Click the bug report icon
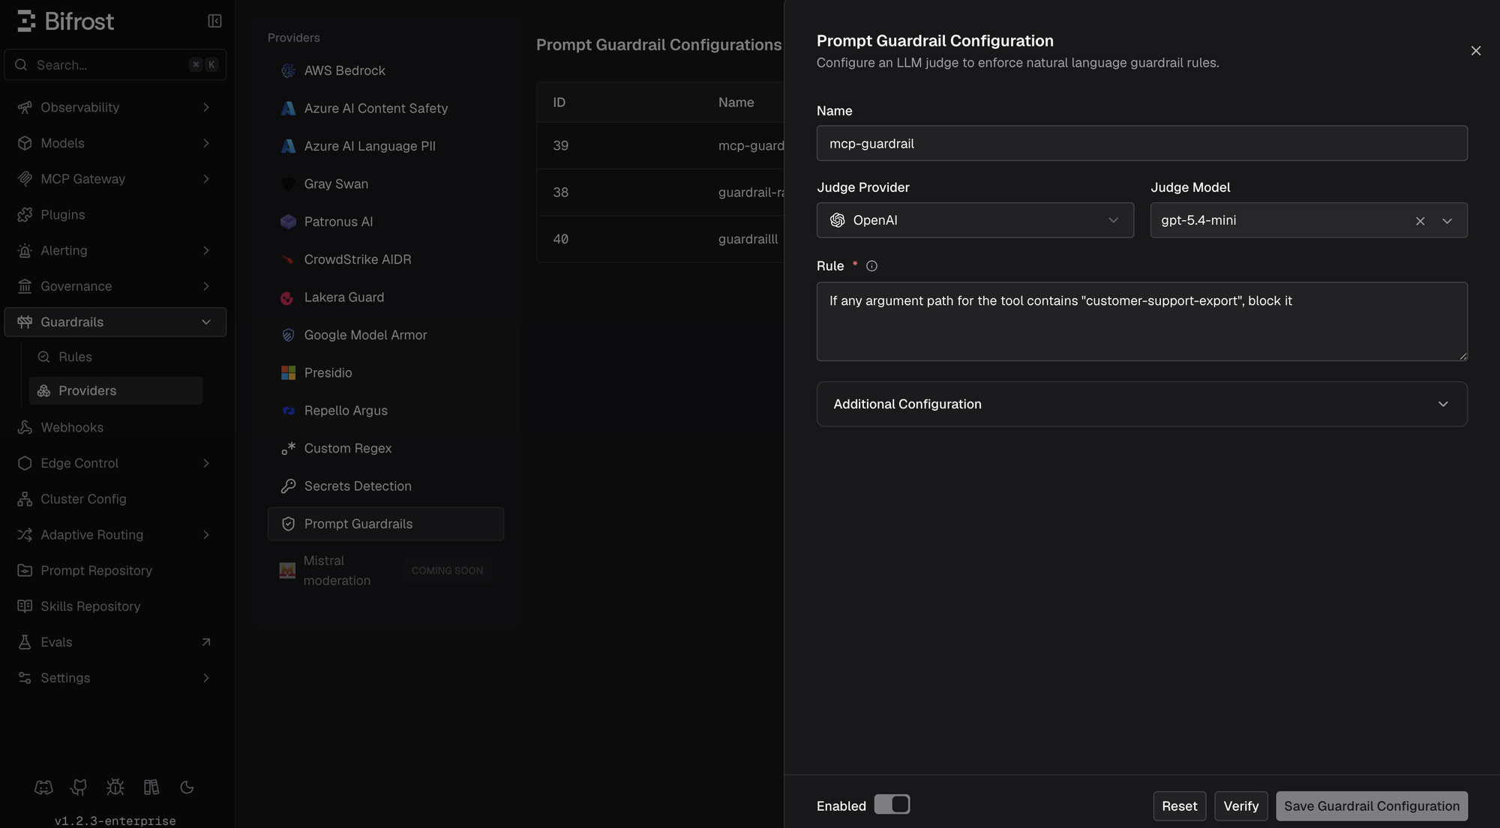This screenshot has width=1500, height=828. 115,787
